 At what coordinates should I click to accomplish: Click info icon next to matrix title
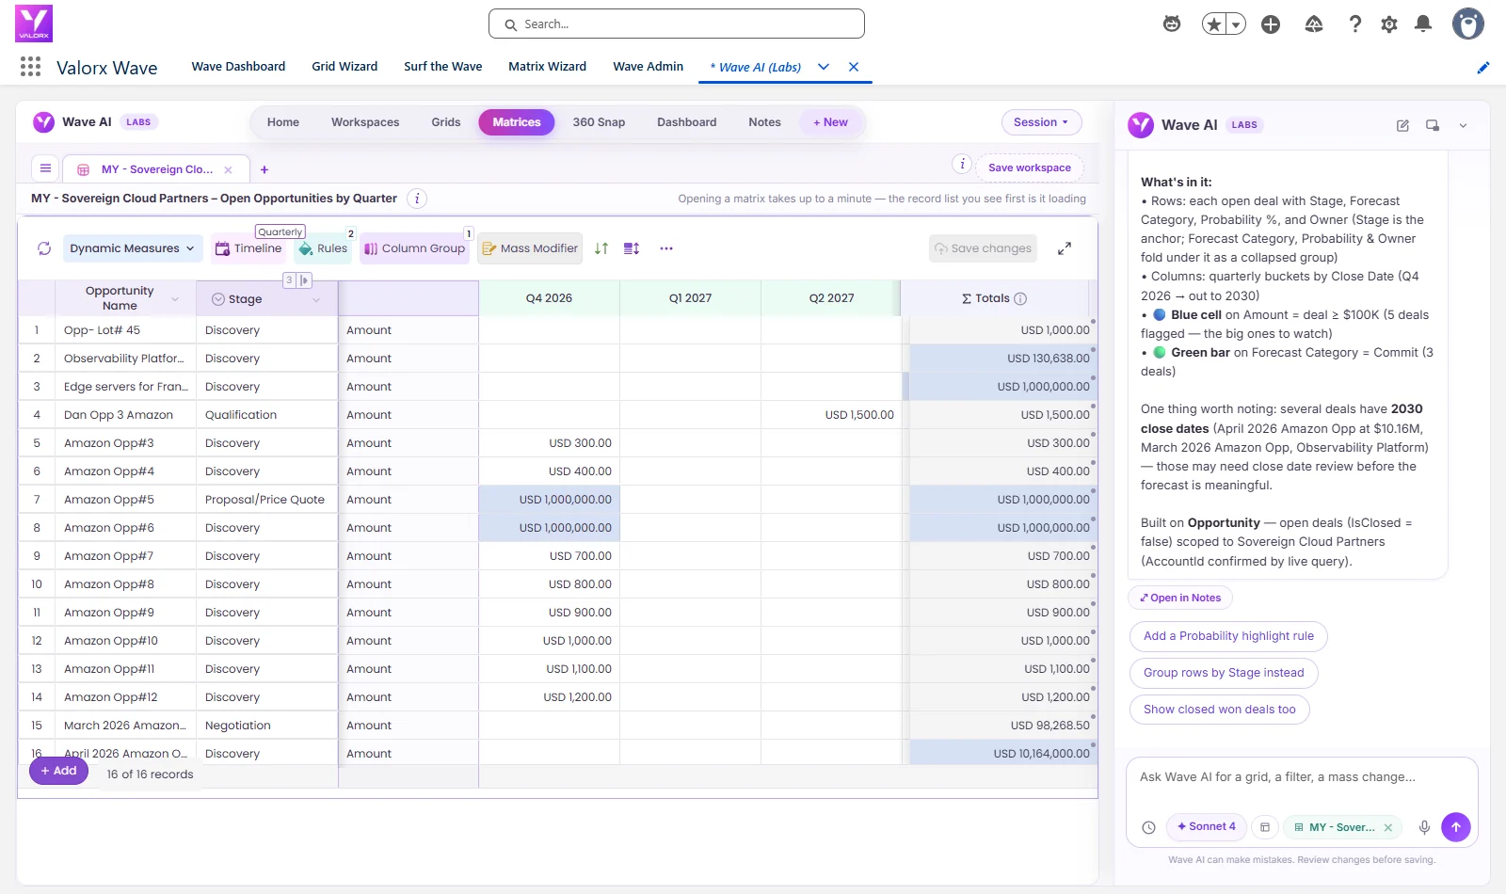418,199
